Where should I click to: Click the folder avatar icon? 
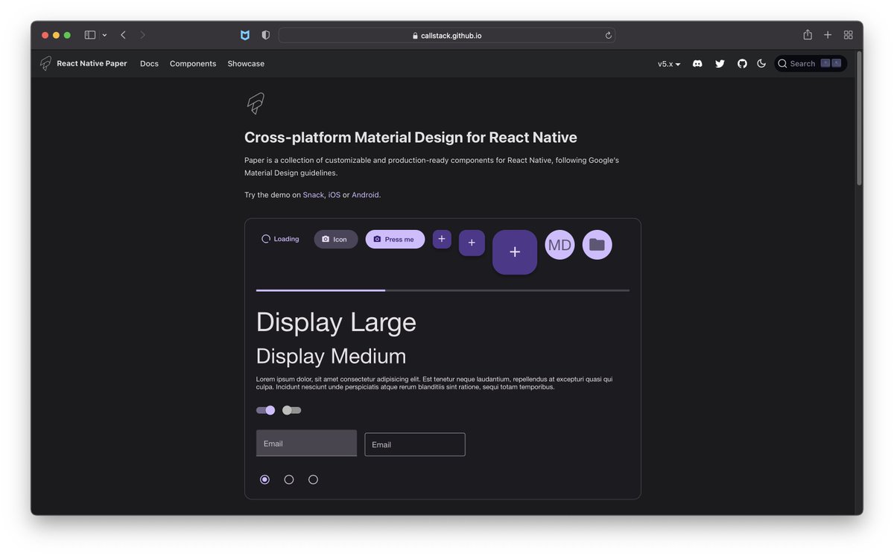(x=597, y=245)
